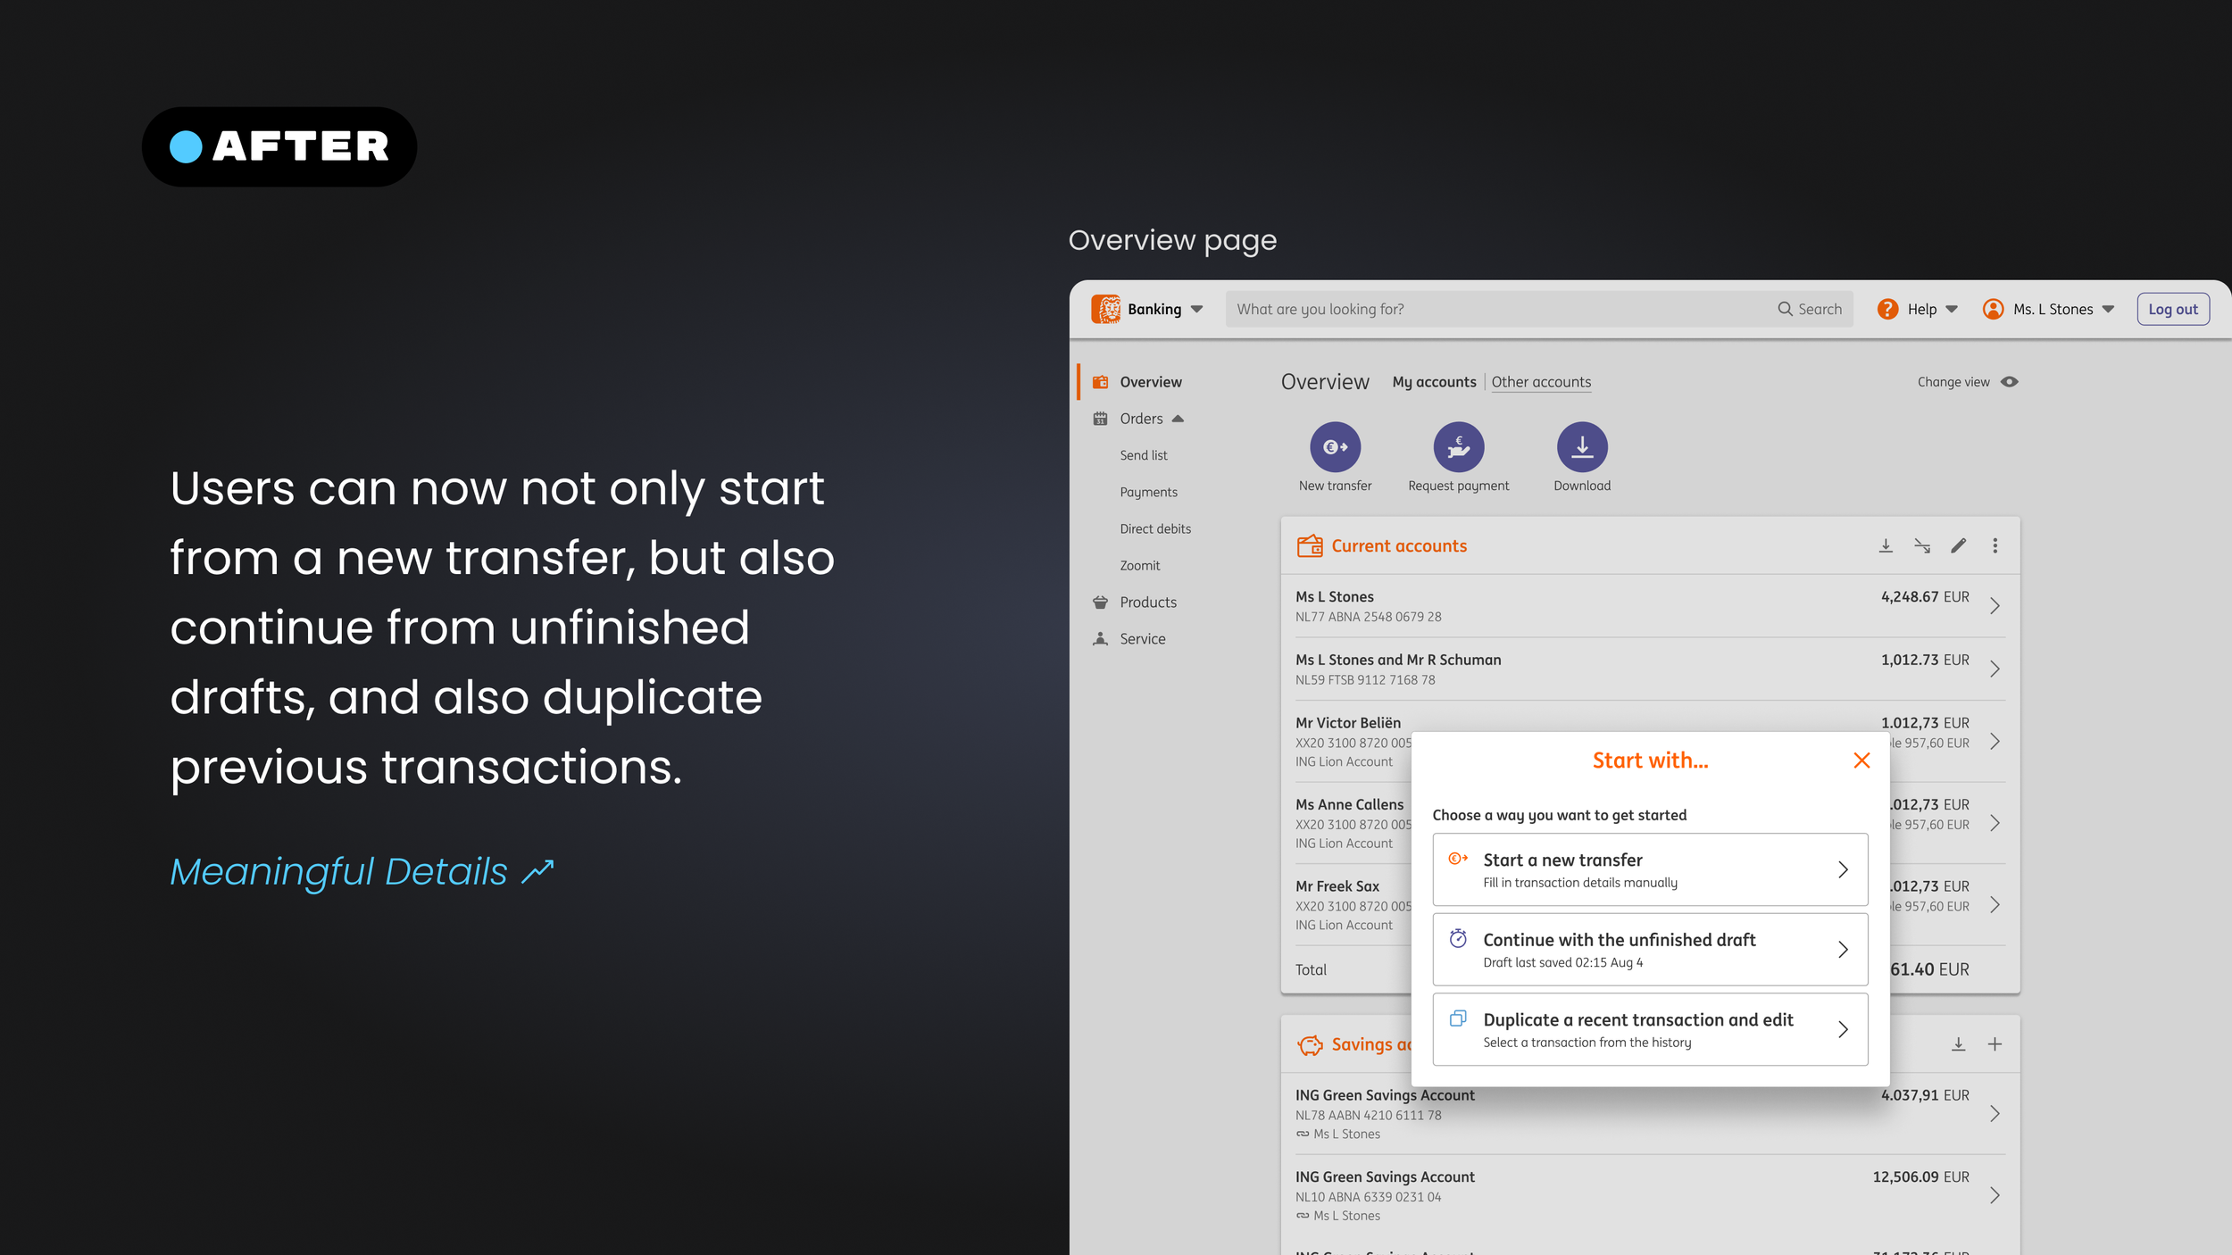Screen dimensions: 2232x1255
Task: Toggle the Change view eye icon
Action: pos(2009,382)
